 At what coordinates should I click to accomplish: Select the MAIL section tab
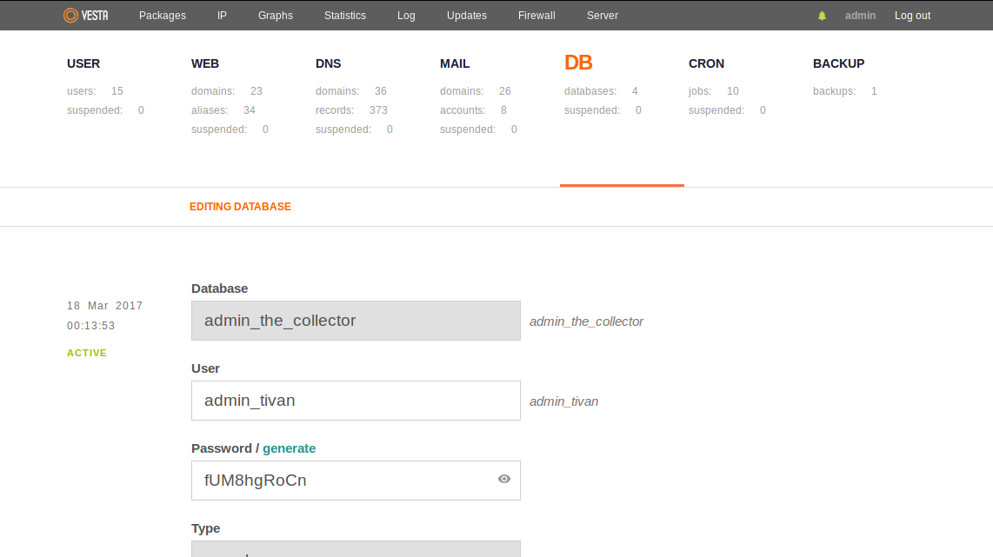455,63
